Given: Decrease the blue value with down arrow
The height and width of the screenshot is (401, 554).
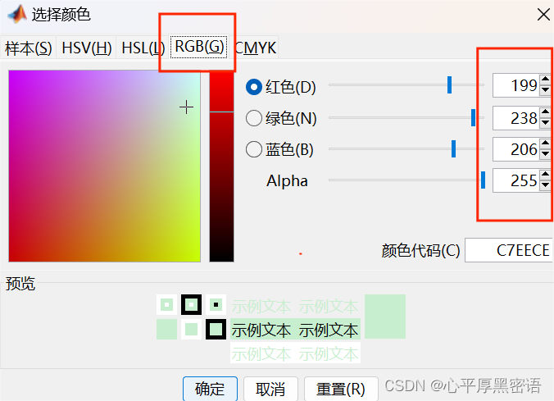Looking at the screenshot, I should (545, 154).
